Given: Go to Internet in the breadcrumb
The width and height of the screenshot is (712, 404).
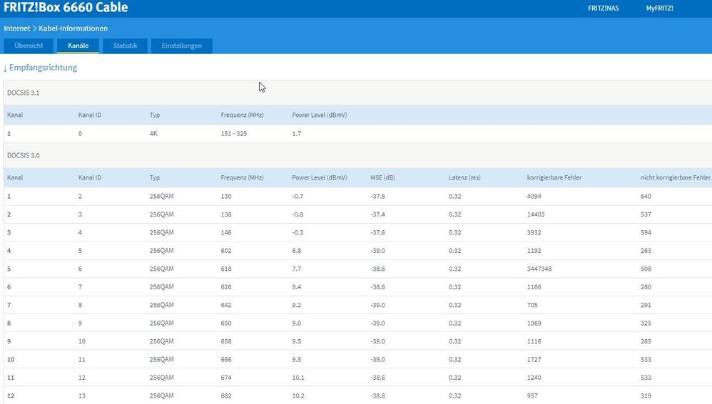Looking at the screenshot, I should click(17, 29).
